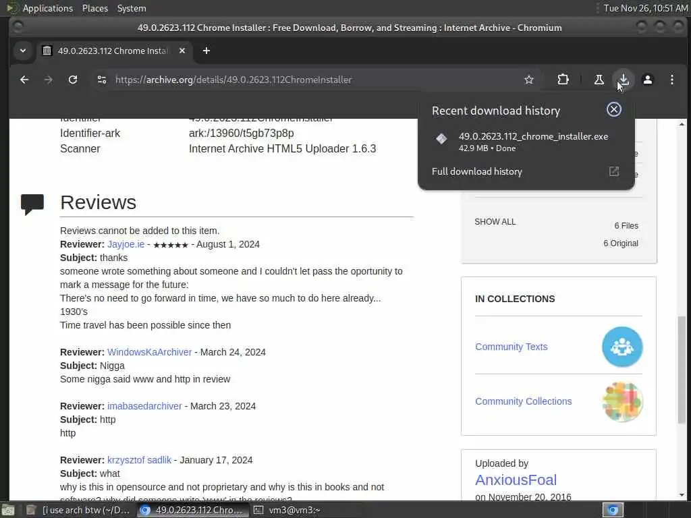Go back to the previous page
This screenshot has width=691, height=518.
click(x=24, y=80)
